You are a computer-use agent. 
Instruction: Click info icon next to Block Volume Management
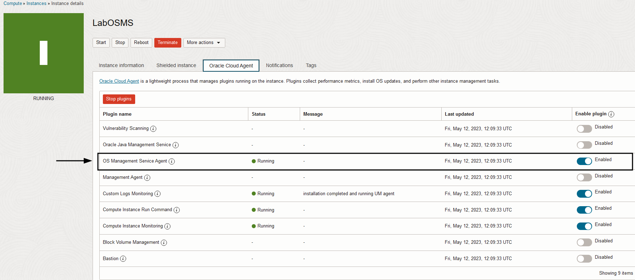click(x=164, y=243)
